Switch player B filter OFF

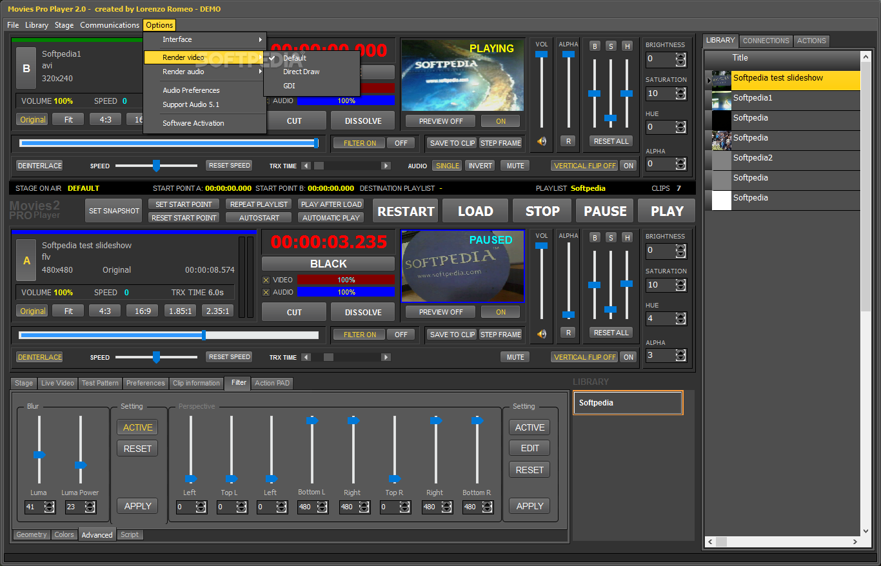point(401,143)
